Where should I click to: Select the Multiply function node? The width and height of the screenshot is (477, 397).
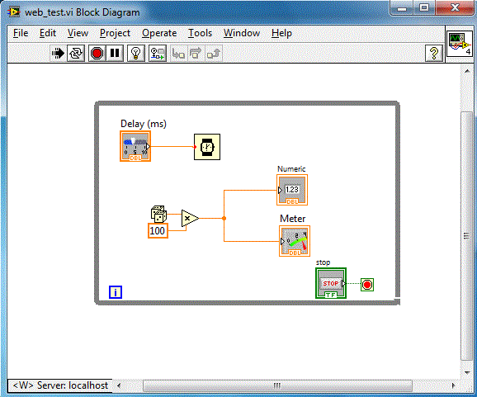[x=190, y=218]
